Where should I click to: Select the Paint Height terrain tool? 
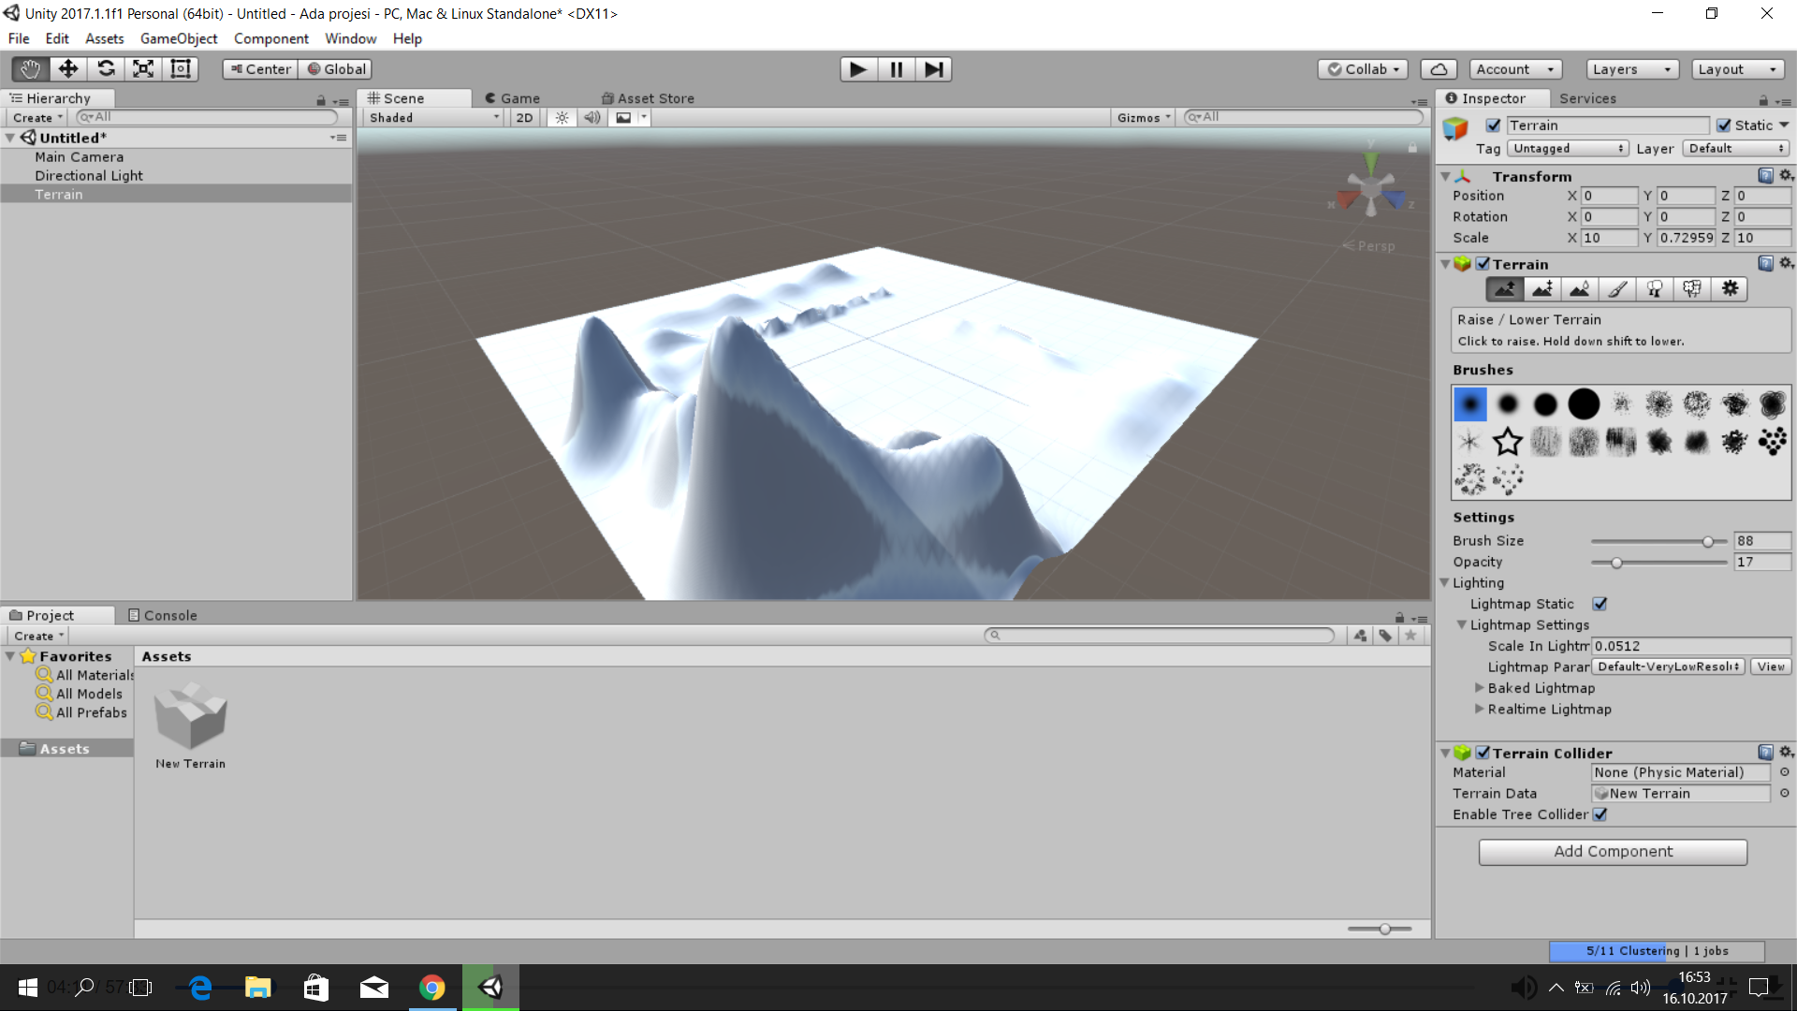tap(1541, 289)
